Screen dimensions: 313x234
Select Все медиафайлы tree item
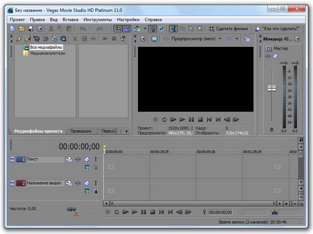point(46,47)
